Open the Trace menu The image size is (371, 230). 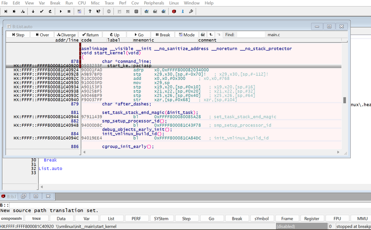109,3
